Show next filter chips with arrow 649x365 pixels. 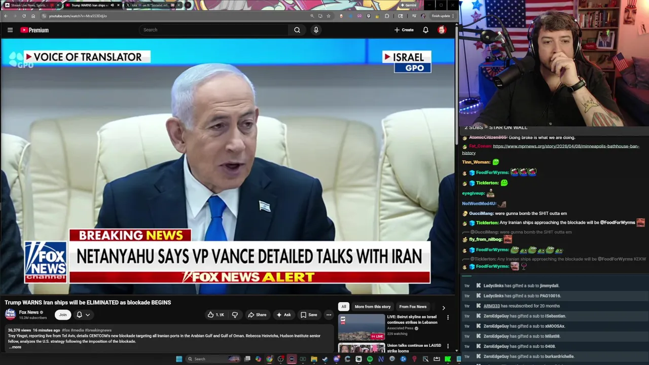[x=444, y=308]
